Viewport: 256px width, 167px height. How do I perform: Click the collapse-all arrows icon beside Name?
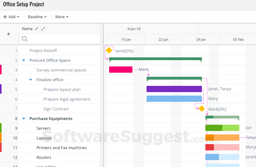pyautogui.click(x=36, y=29)
